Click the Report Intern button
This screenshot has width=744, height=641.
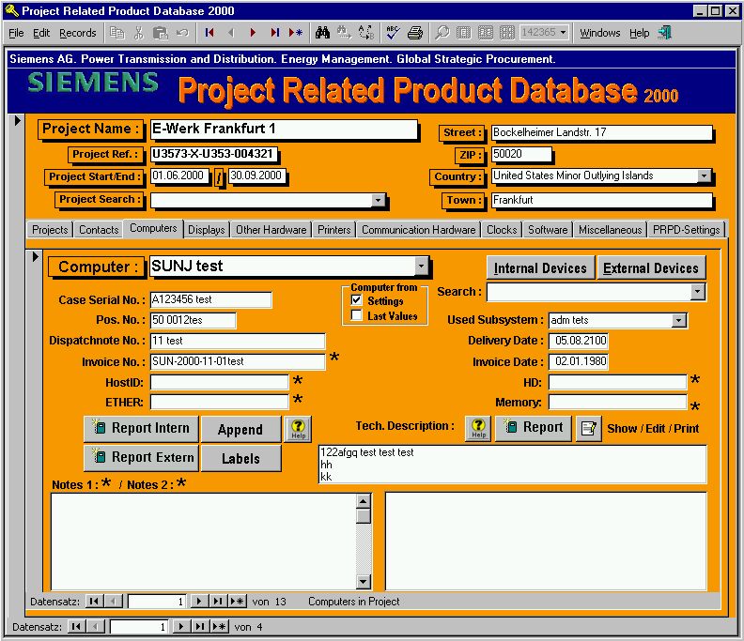(x=142, y=429)
